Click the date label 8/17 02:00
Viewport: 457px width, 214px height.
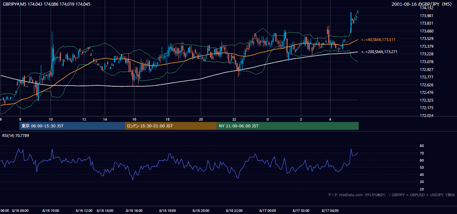[301, 211]
